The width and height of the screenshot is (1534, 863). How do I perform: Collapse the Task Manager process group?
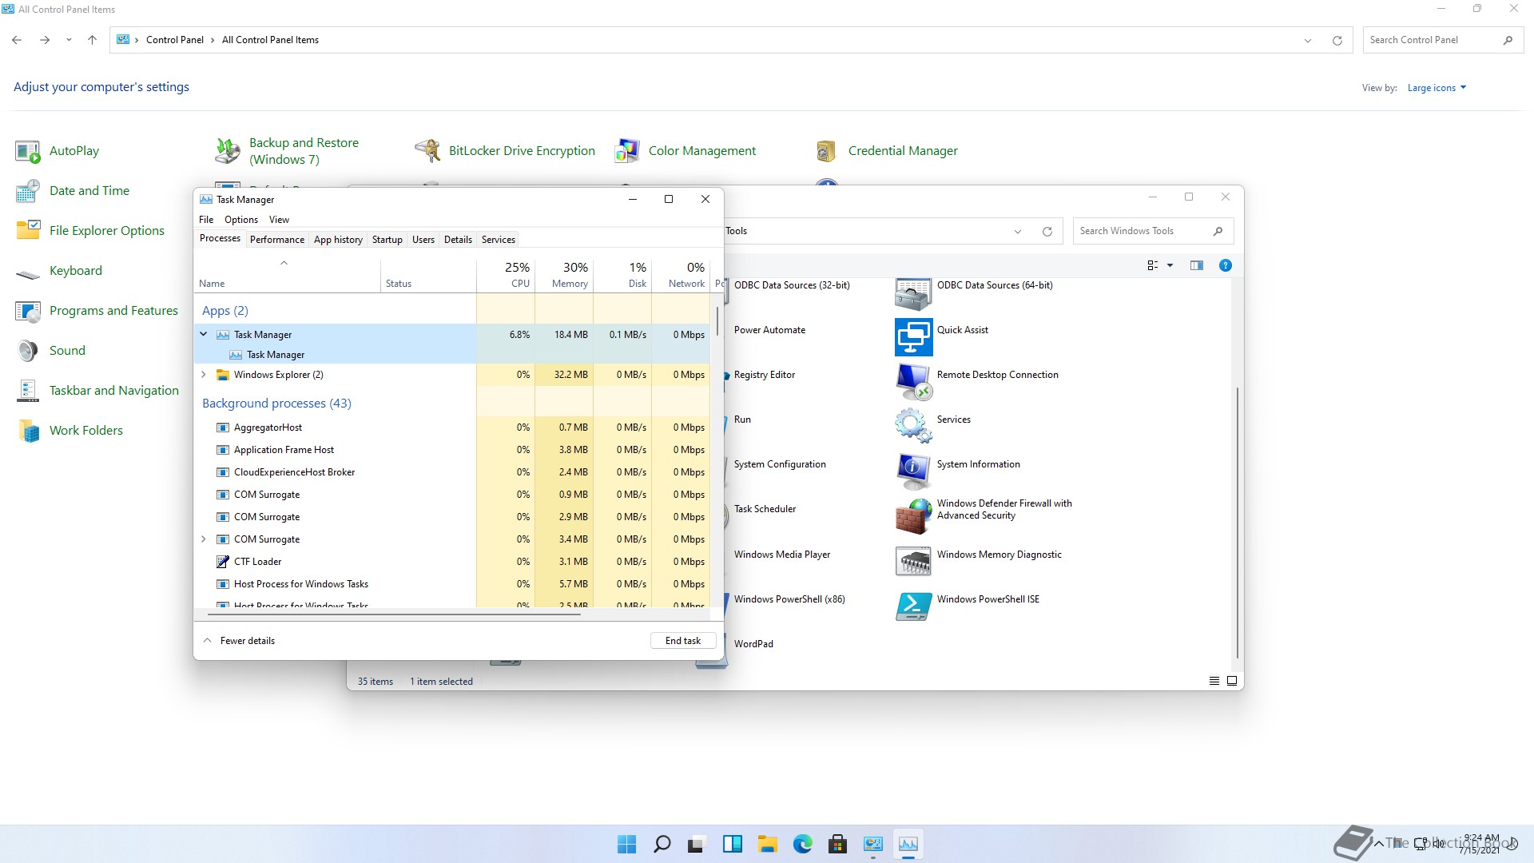coord(204,334)
